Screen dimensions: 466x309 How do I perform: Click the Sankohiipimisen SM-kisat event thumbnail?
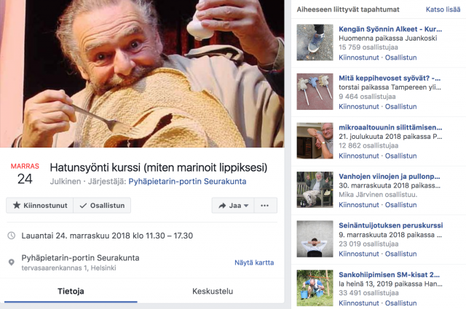[315, 288]
